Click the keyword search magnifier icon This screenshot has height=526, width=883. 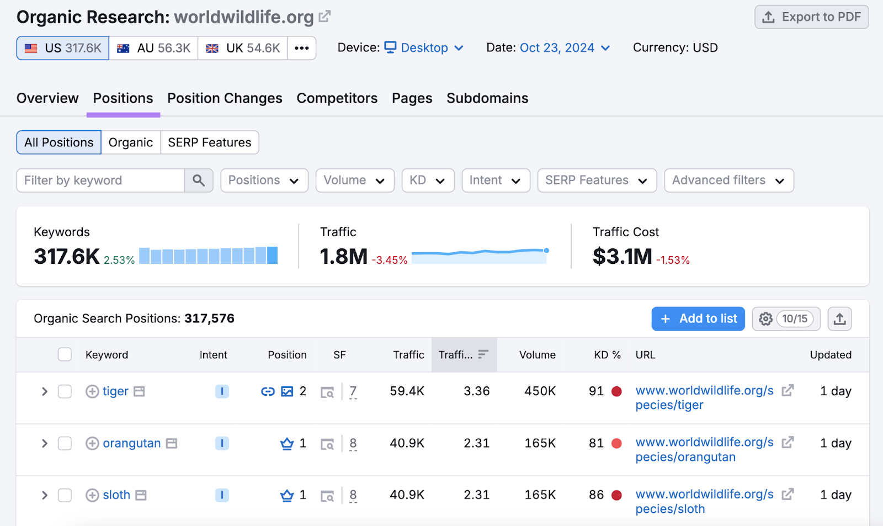click(199, 180)
